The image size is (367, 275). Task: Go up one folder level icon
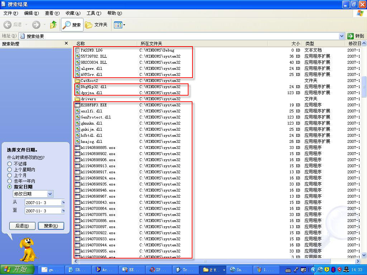[53, 25]
